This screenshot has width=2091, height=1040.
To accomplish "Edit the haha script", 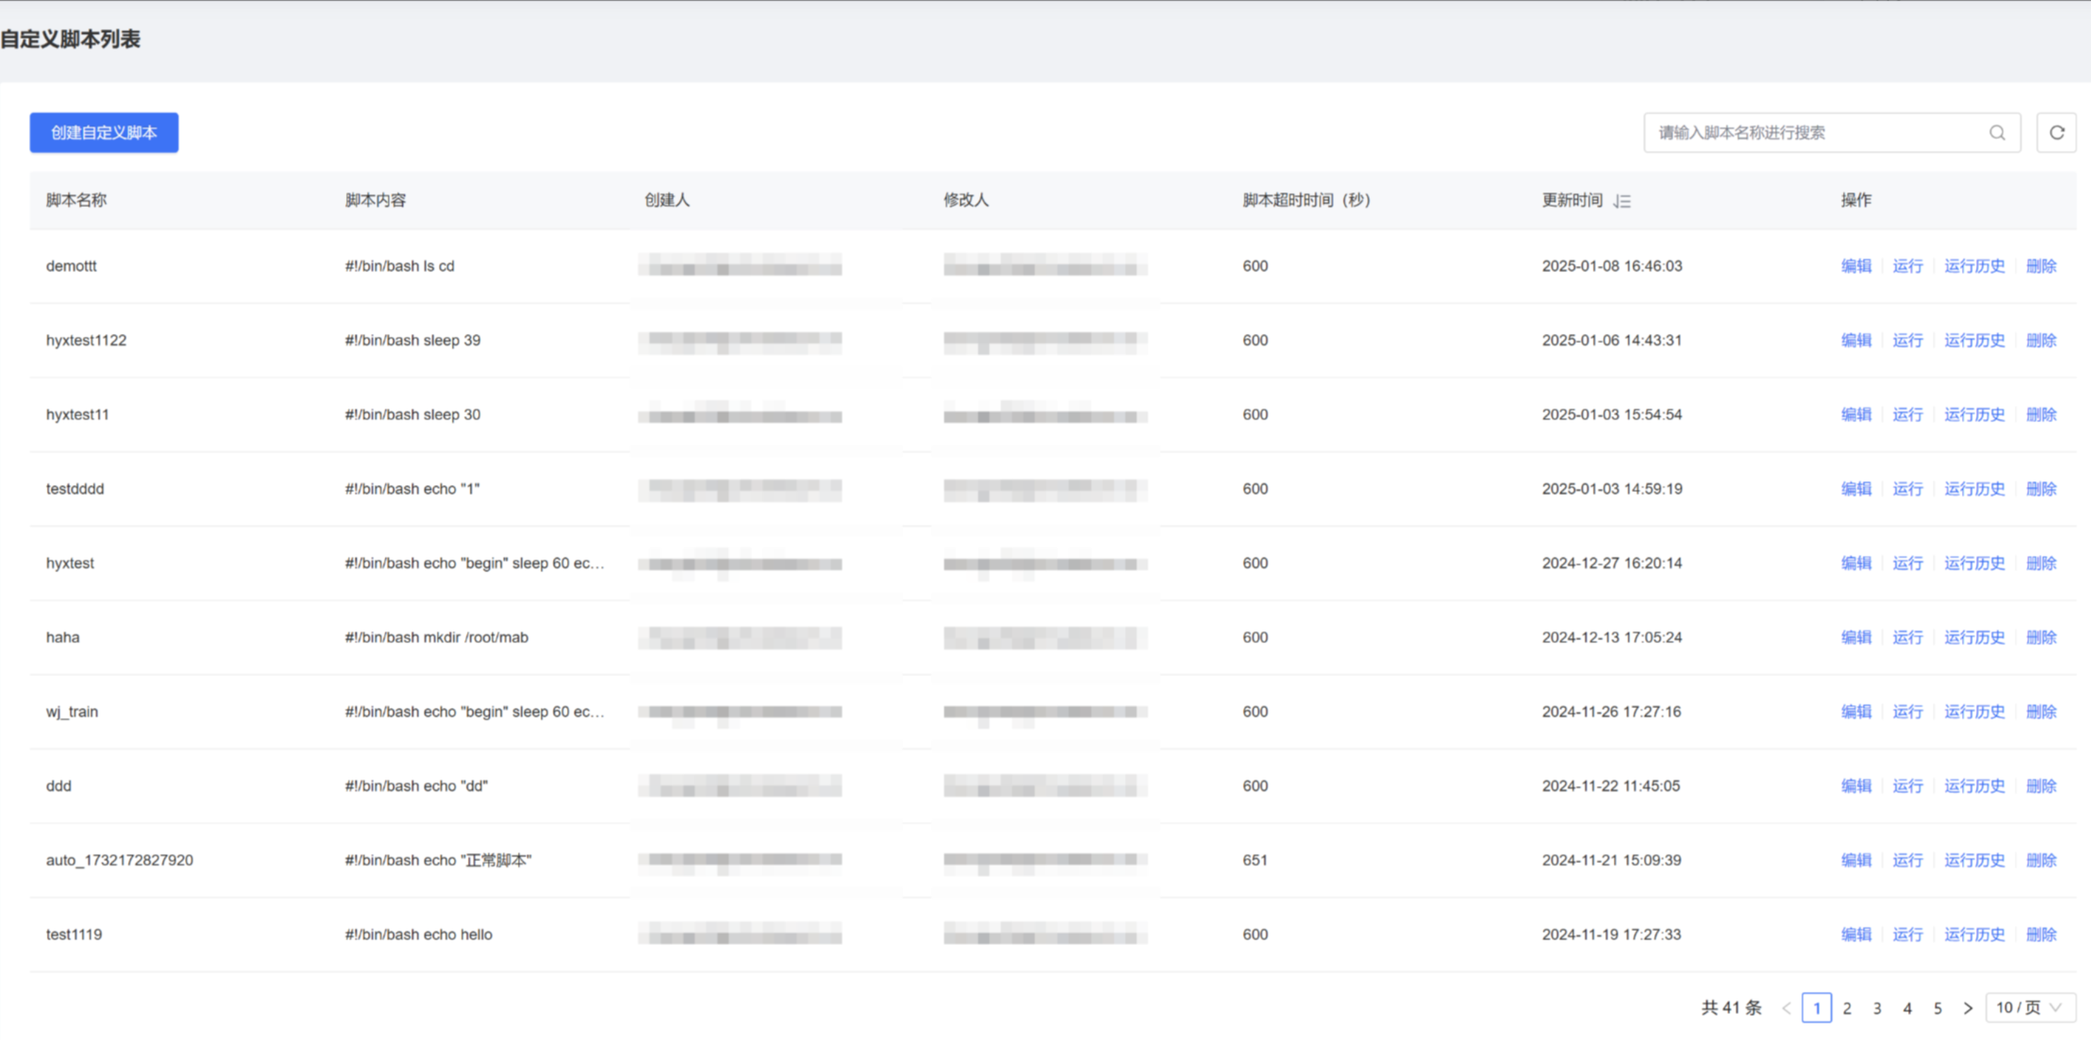I will (x=1855, y=637).
